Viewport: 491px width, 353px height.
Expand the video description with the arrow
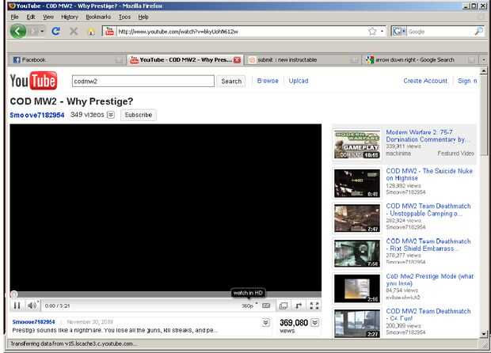pyautogui.click(x=266, y=322)
